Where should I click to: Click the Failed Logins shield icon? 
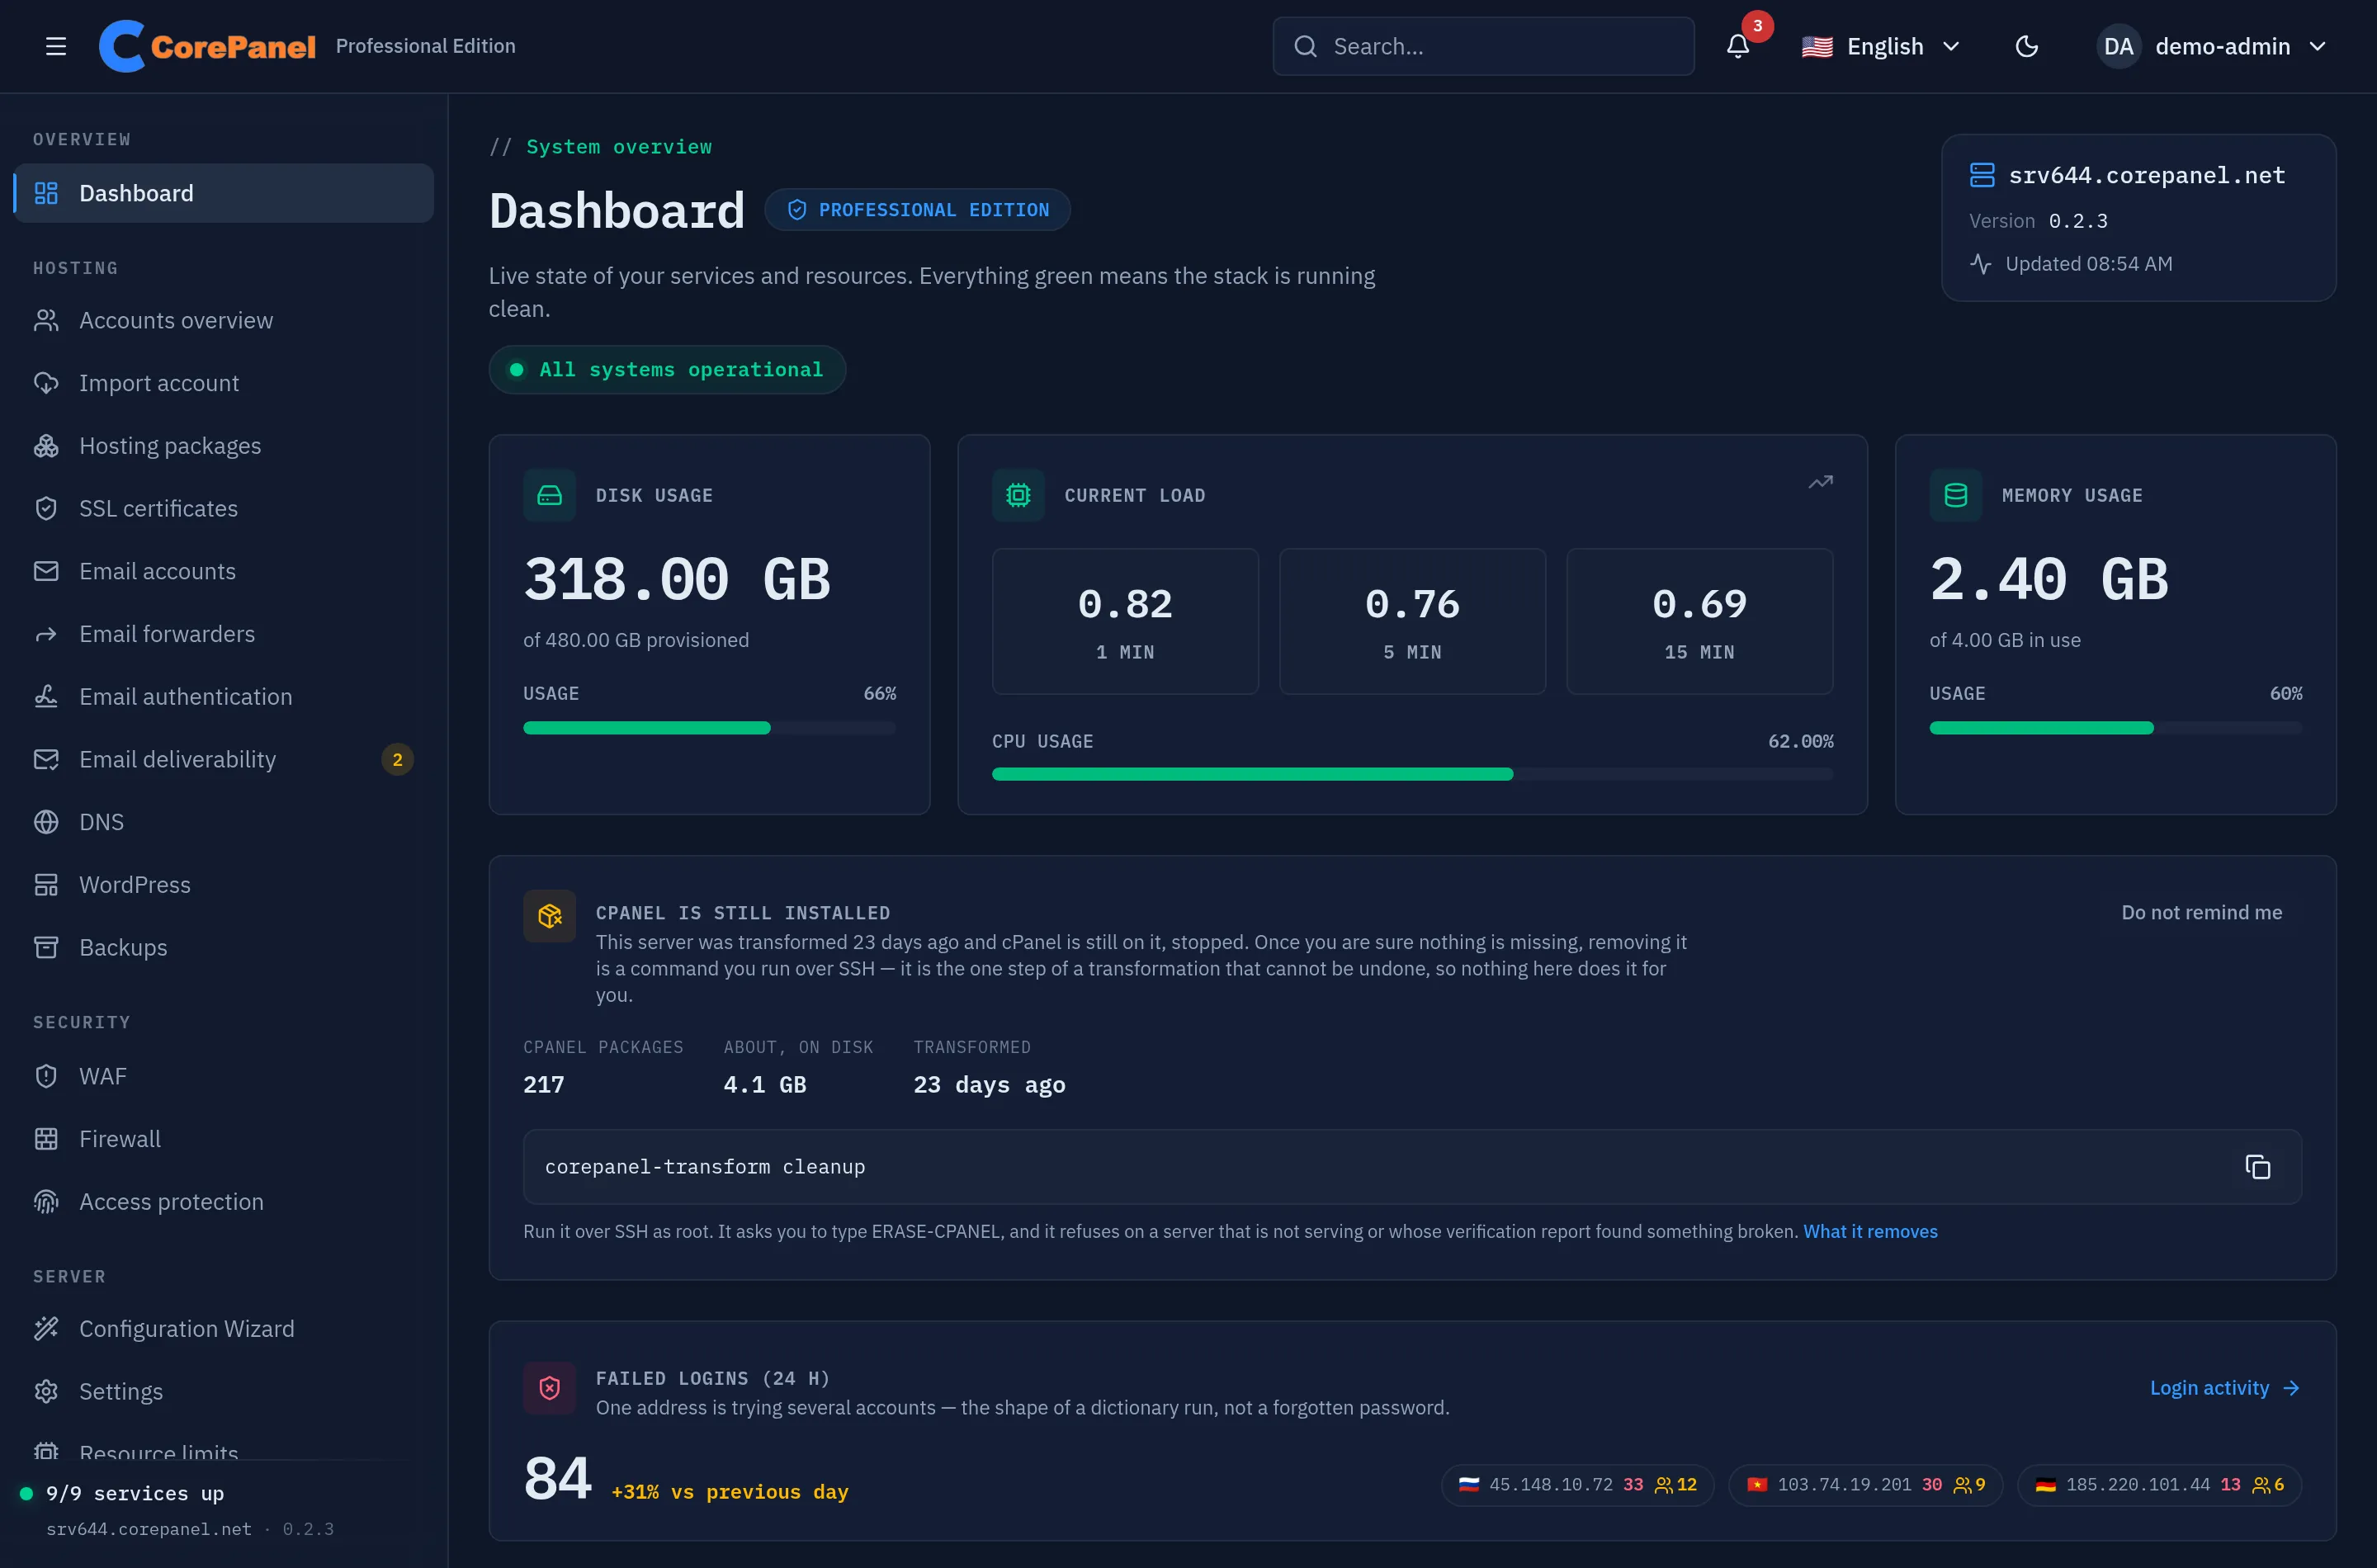click(549, 1388)
